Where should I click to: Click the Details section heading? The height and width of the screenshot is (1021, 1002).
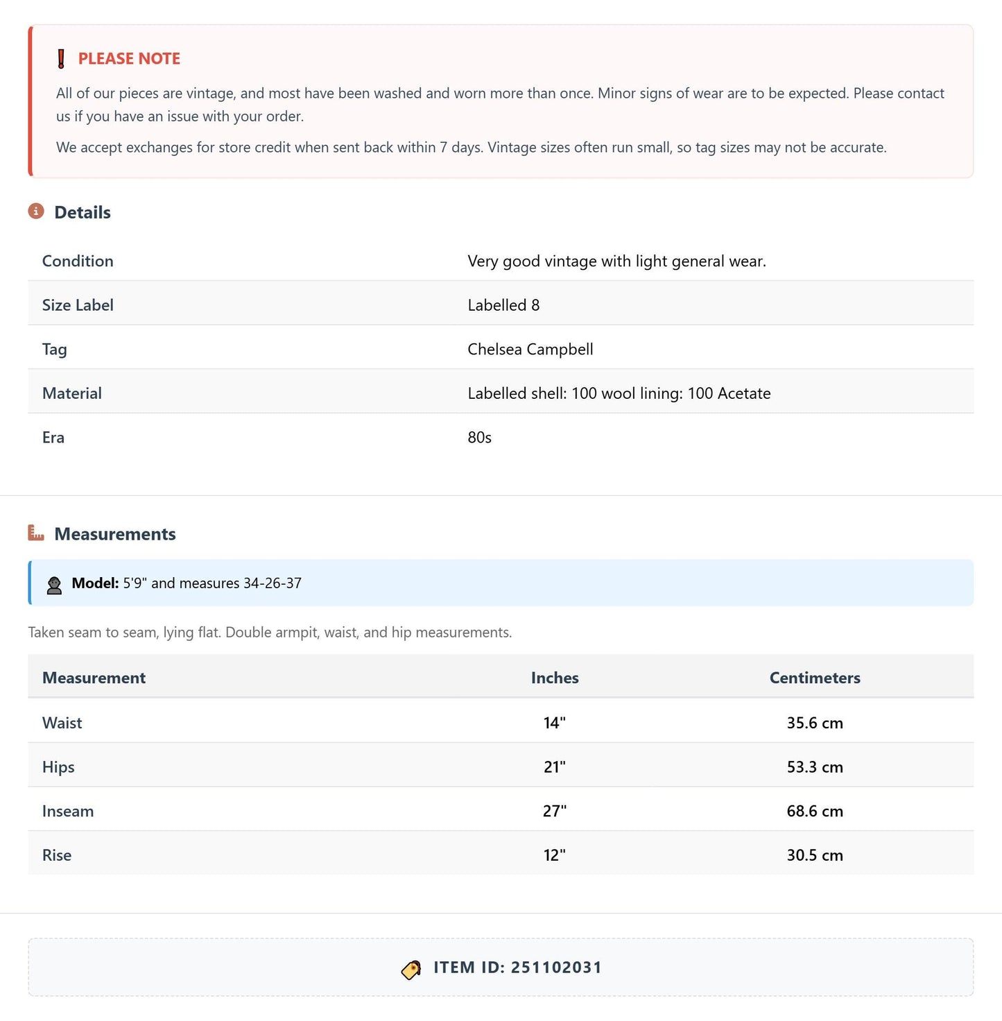(x=83, y=212)
